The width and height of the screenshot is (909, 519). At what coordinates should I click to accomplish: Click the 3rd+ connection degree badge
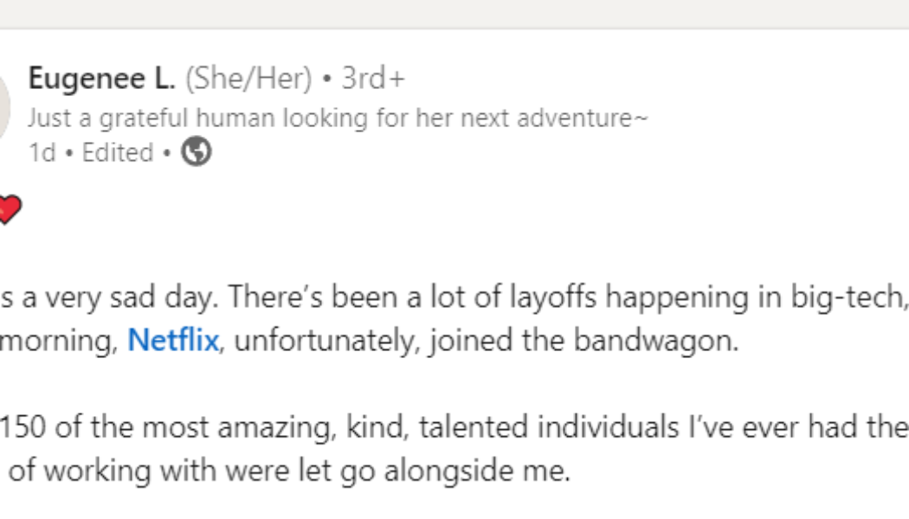(373, 79)
